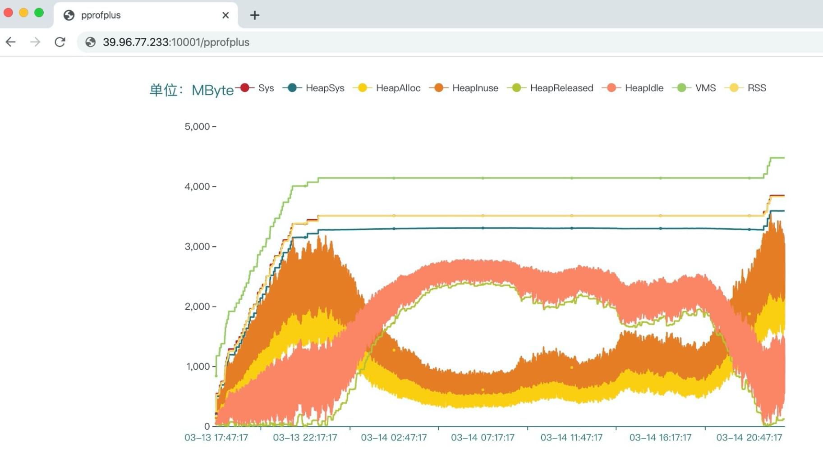This screenshot has width=823, height=472.
Task: Toggle the HeapIdle legend entry
Action: (x=633, y=88)
